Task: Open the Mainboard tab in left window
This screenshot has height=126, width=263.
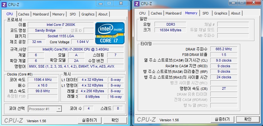Action: click(41, 14)
